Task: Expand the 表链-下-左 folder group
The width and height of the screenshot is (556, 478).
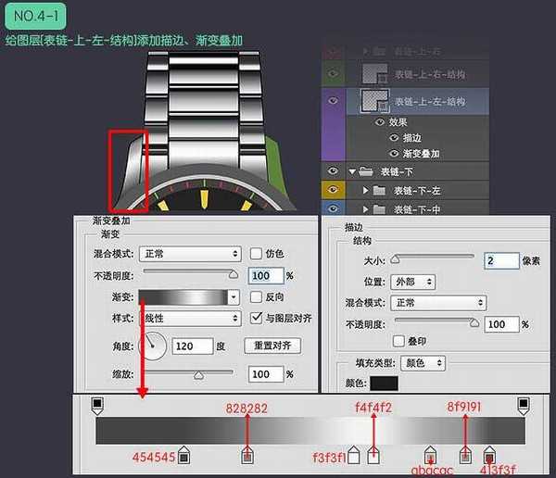Action: pyautogui.click(x=366, y=190)
